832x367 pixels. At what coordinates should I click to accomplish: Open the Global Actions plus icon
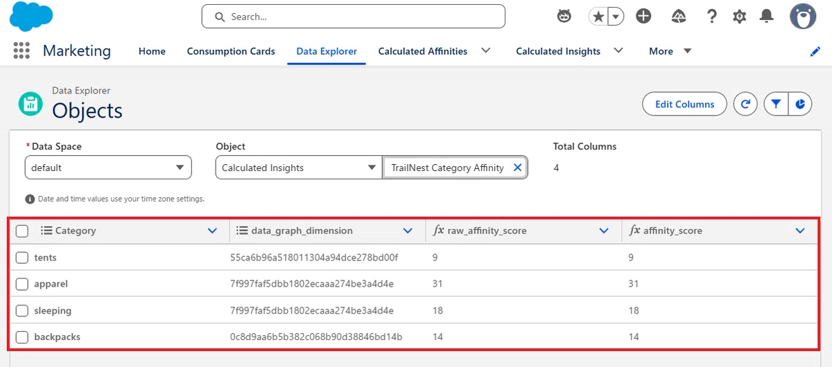(643, 16)
